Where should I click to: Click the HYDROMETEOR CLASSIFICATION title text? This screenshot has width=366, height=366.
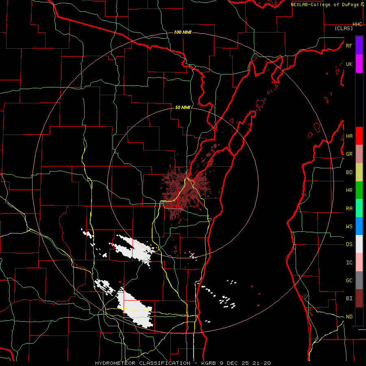point(143,363)
